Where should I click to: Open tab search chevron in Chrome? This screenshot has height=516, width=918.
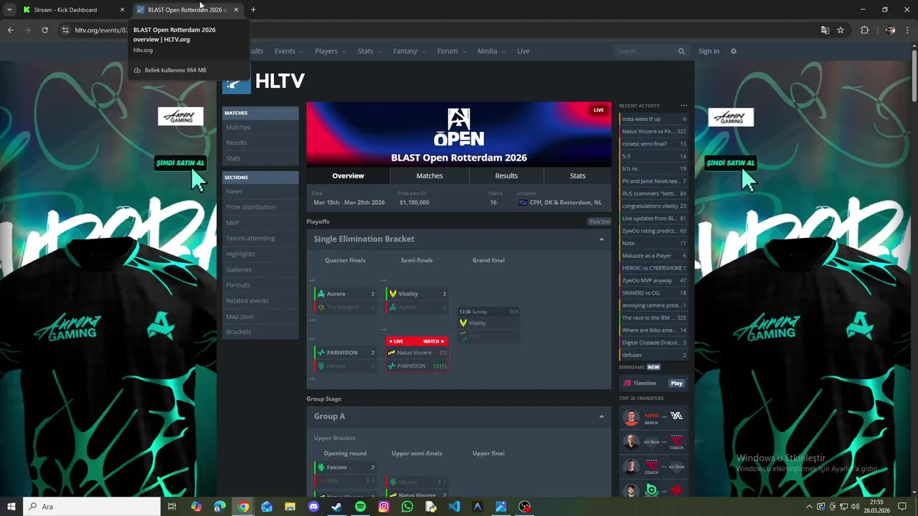tap(9, 9)
